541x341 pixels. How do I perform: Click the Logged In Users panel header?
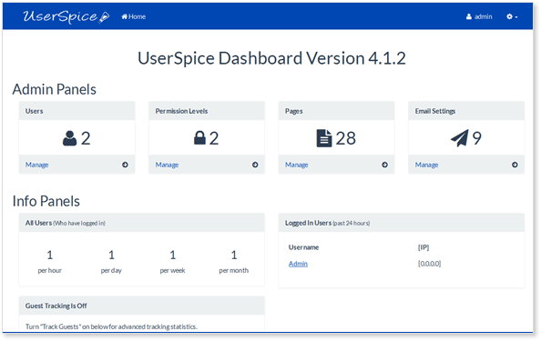click(402, 223)
